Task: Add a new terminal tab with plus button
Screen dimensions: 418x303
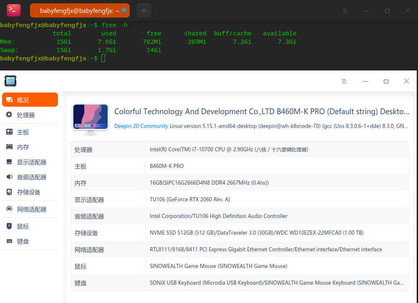Action: pyautogui.click(x=144, y=10)
